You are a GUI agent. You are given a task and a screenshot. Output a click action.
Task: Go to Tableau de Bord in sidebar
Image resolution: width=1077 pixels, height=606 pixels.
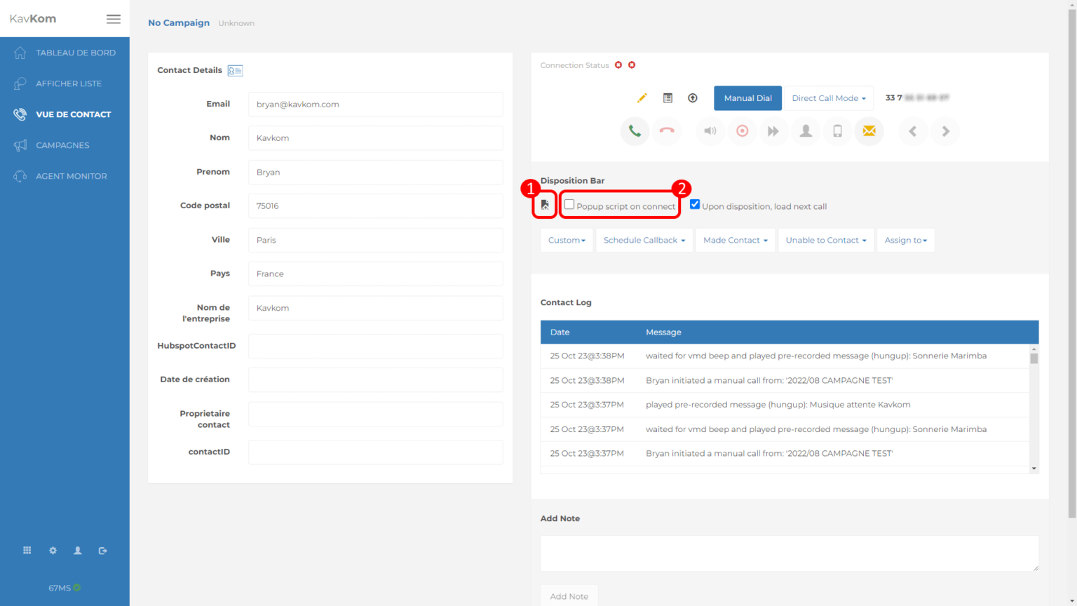click(75, 53)
